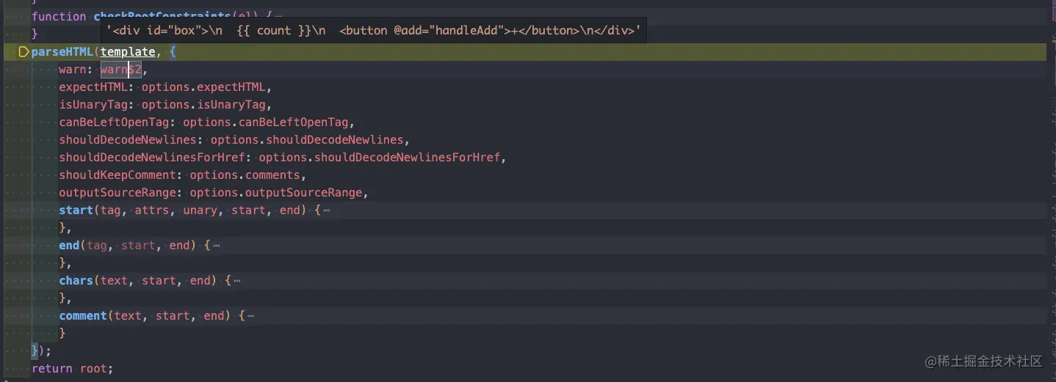Click the hover tooltip showing the div template string
The image size is (1056, 382).
point(374,32)
